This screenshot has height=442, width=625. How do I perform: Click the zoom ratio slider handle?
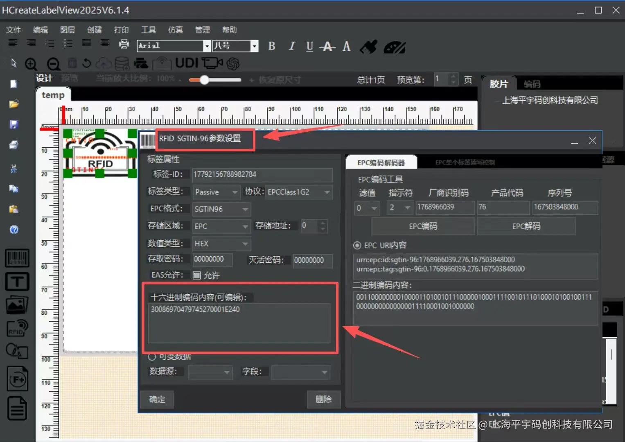pyautogui.click(x=204, y=80)
